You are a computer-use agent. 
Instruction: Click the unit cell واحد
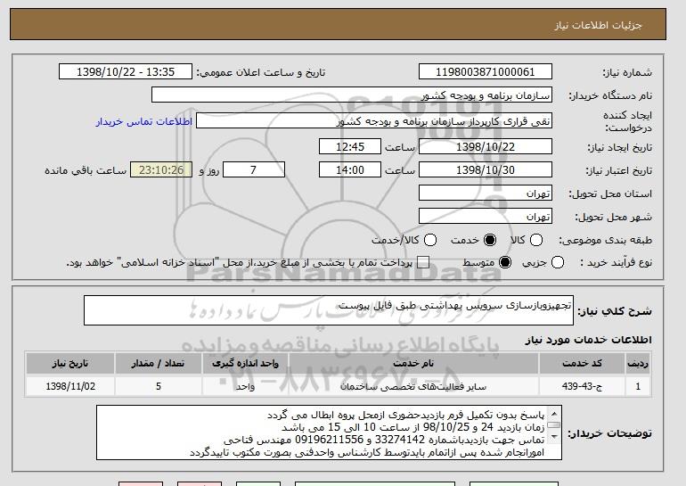click(245, 386)
